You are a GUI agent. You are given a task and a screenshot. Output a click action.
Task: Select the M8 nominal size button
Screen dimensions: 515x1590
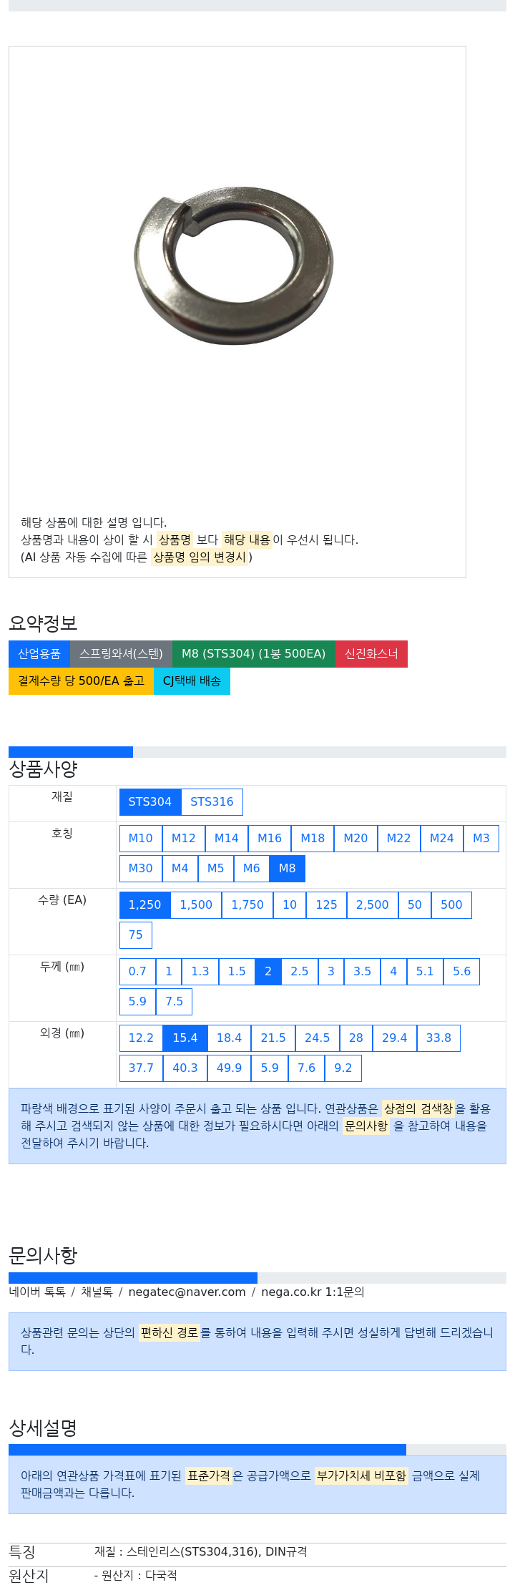pos(288,869)
